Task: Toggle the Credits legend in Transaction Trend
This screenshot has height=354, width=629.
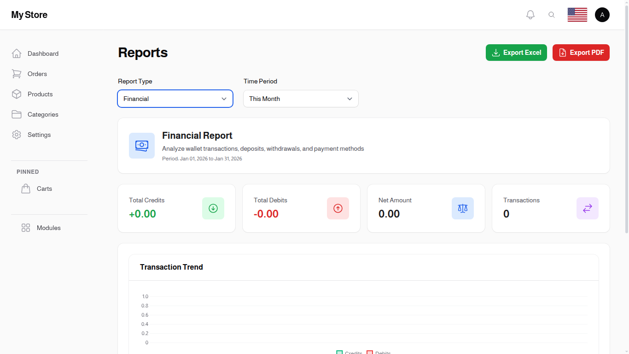Action: click(349, 352)
